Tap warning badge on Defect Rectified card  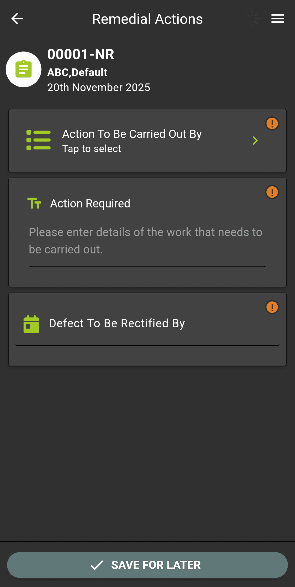pyautogui.click(x=272, y=307)
